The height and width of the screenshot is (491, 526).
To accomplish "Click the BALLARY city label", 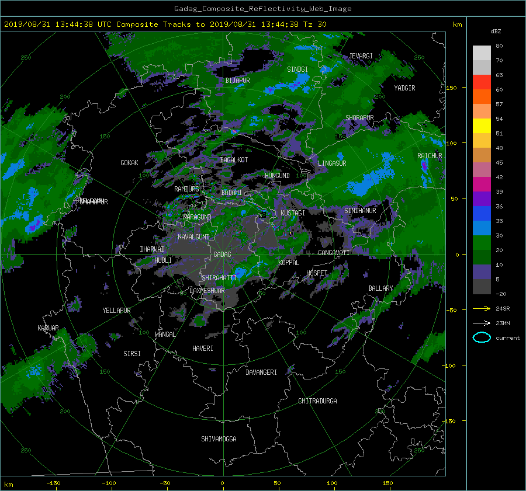I will click(380, 288).
